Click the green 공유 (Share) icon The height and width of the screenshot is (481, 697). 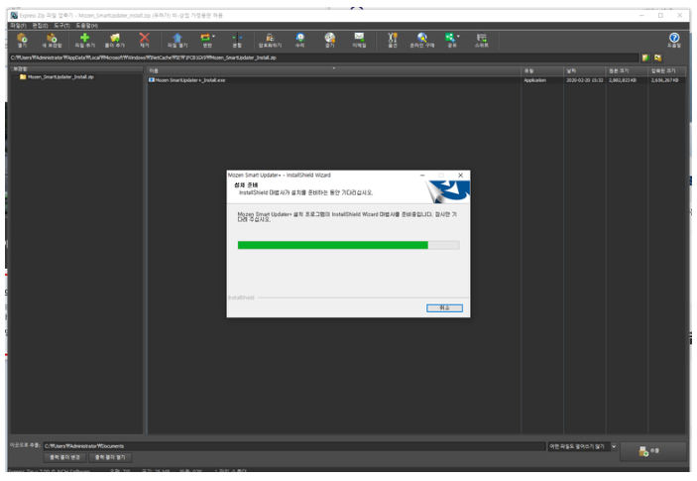pos(450,40)
